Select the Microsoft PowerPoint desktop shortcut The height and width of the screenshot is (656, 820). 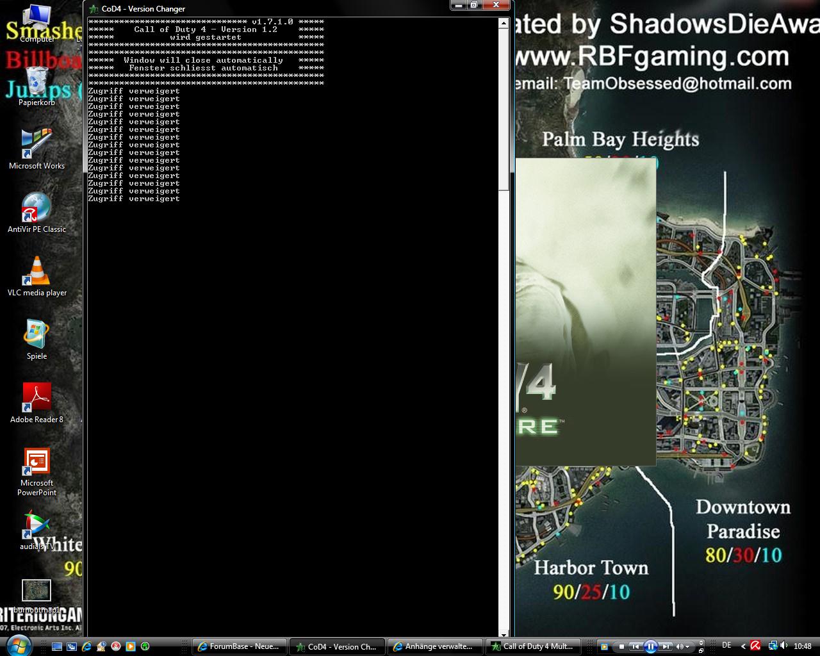(x=37, y=471)
